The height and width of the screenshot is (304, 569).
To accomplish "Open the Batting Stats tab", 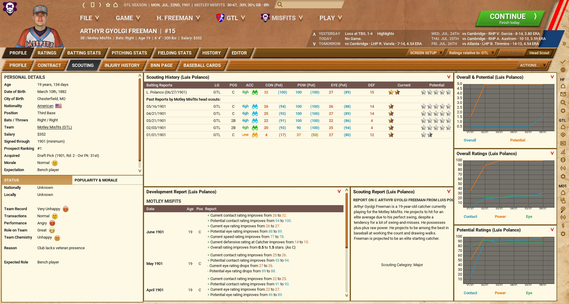I will (84, 53).
